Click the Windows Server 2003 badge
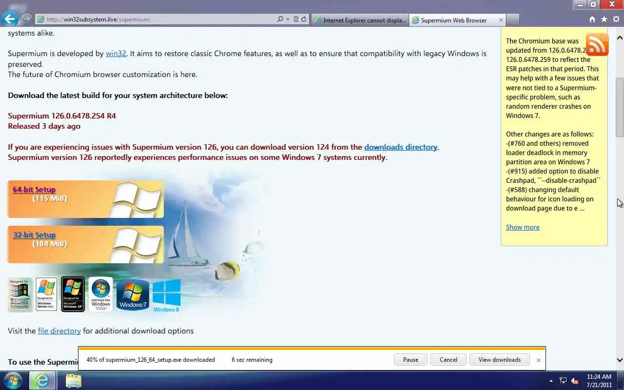624x390 pixels. coord(46,294)
